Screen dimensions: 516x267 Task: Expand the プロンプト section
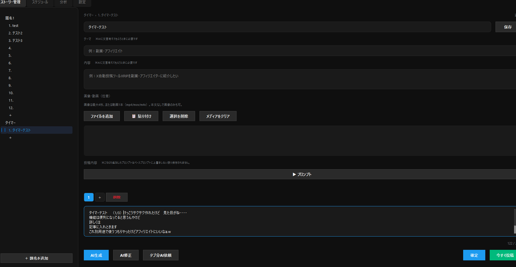point(300,174)
